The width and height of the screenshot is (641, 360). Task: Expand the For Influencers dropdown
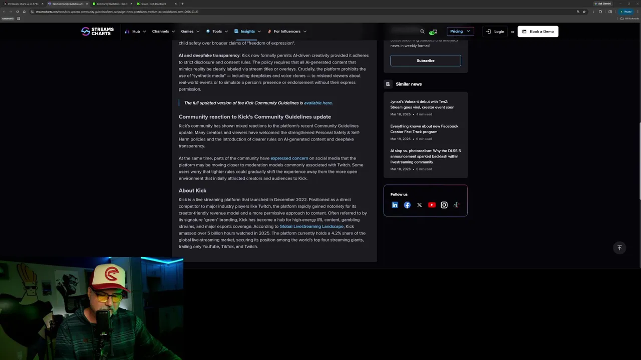[287, 31]
